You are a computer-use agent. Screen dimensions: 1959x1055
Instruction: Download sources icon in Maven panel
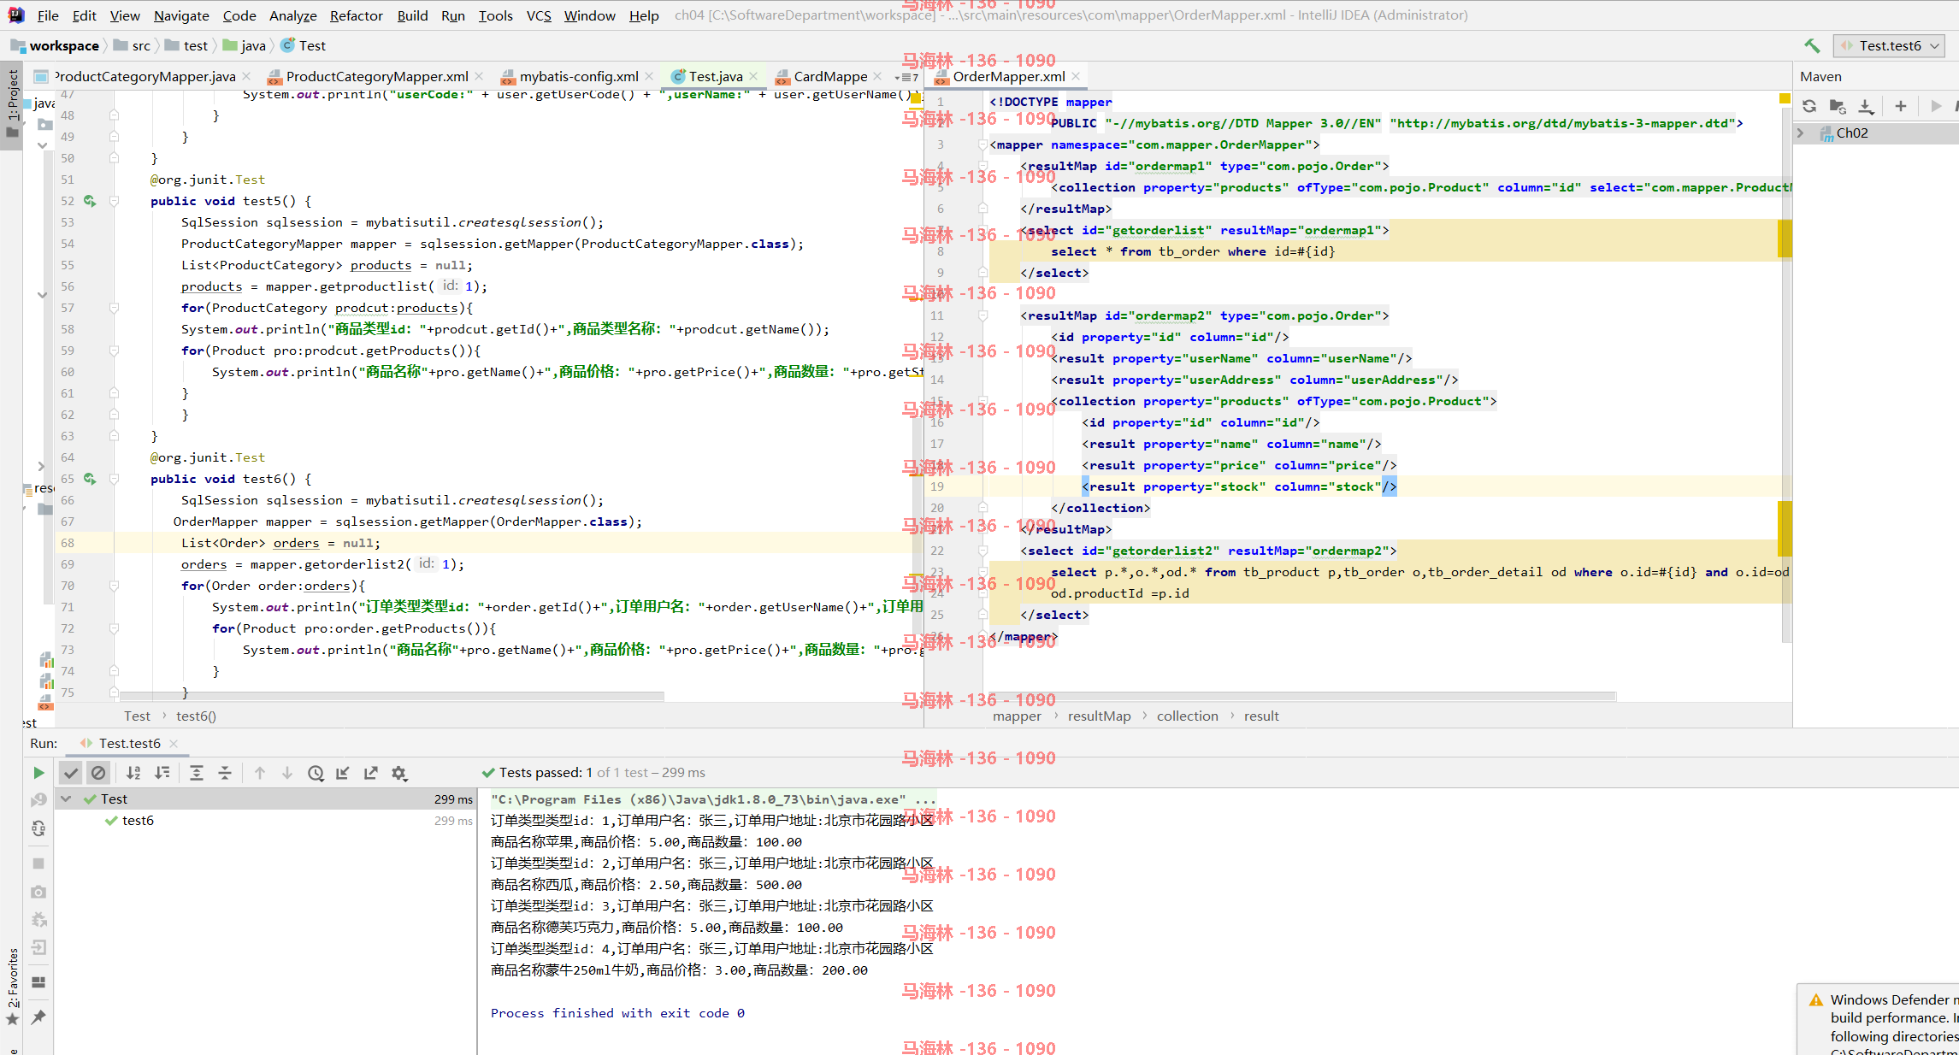pyautogui.click(x=1866, y=106)
